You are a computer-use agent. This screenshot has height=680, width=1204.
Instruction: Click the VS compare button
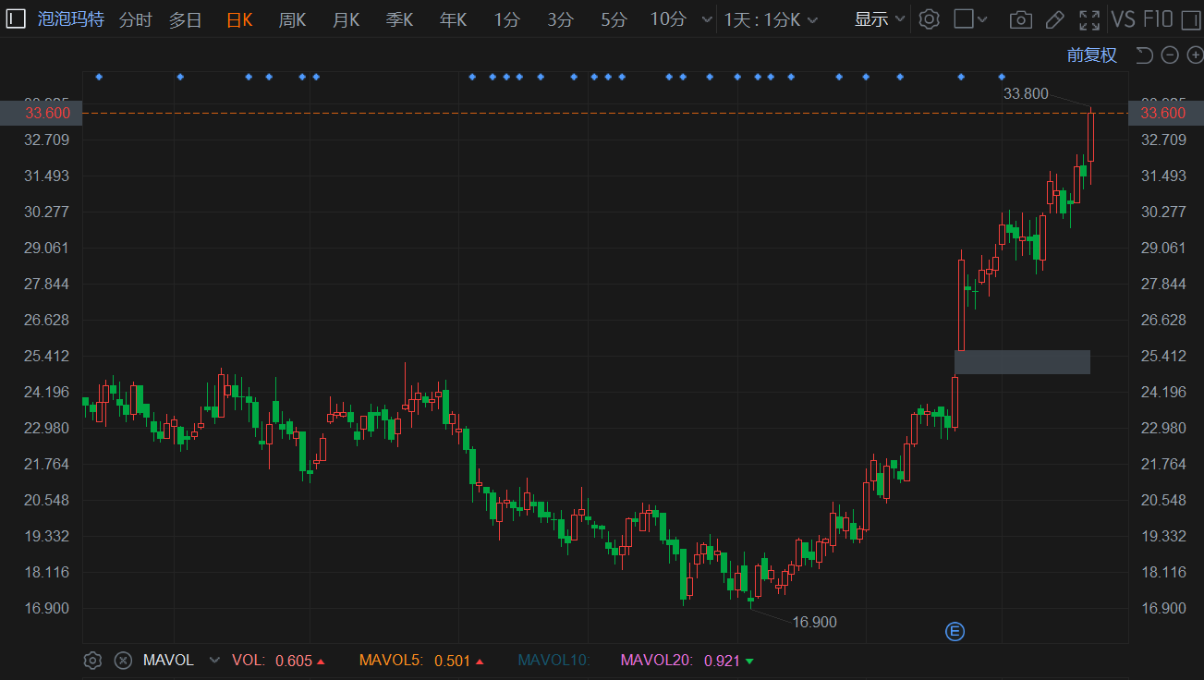click(x=1123, y=19)
